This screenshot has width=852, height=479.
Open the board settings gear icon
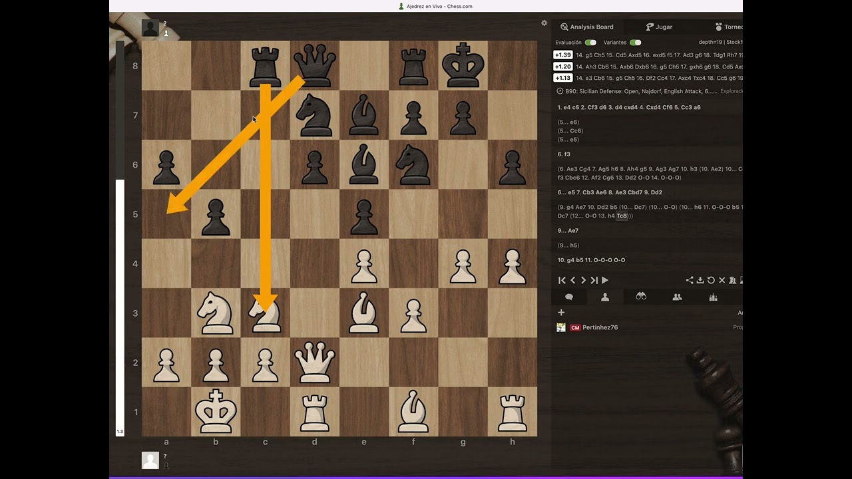pyautogui.click(x=544, y=23)
